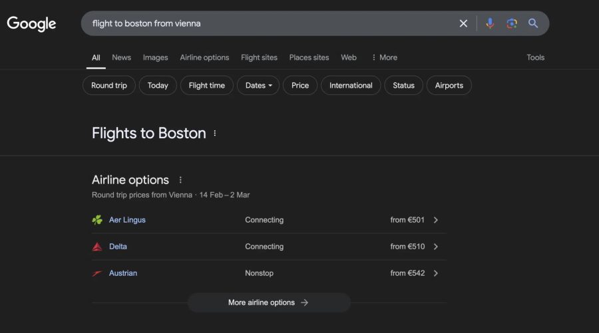Screen dimensions: 599x333
Task: Expand the Dates dropdown chip
Action: [x=258, y=86]
